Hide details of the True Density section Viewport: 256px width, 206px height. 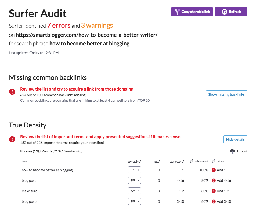[235, 139]
